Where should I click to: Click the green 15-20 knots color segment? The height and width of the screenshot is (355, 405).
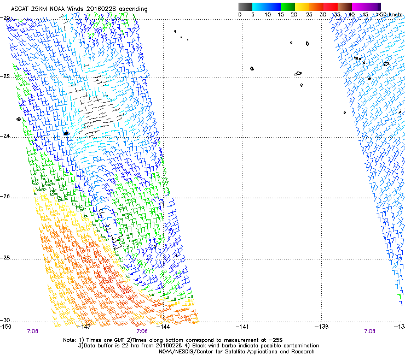tap(288, 7)
